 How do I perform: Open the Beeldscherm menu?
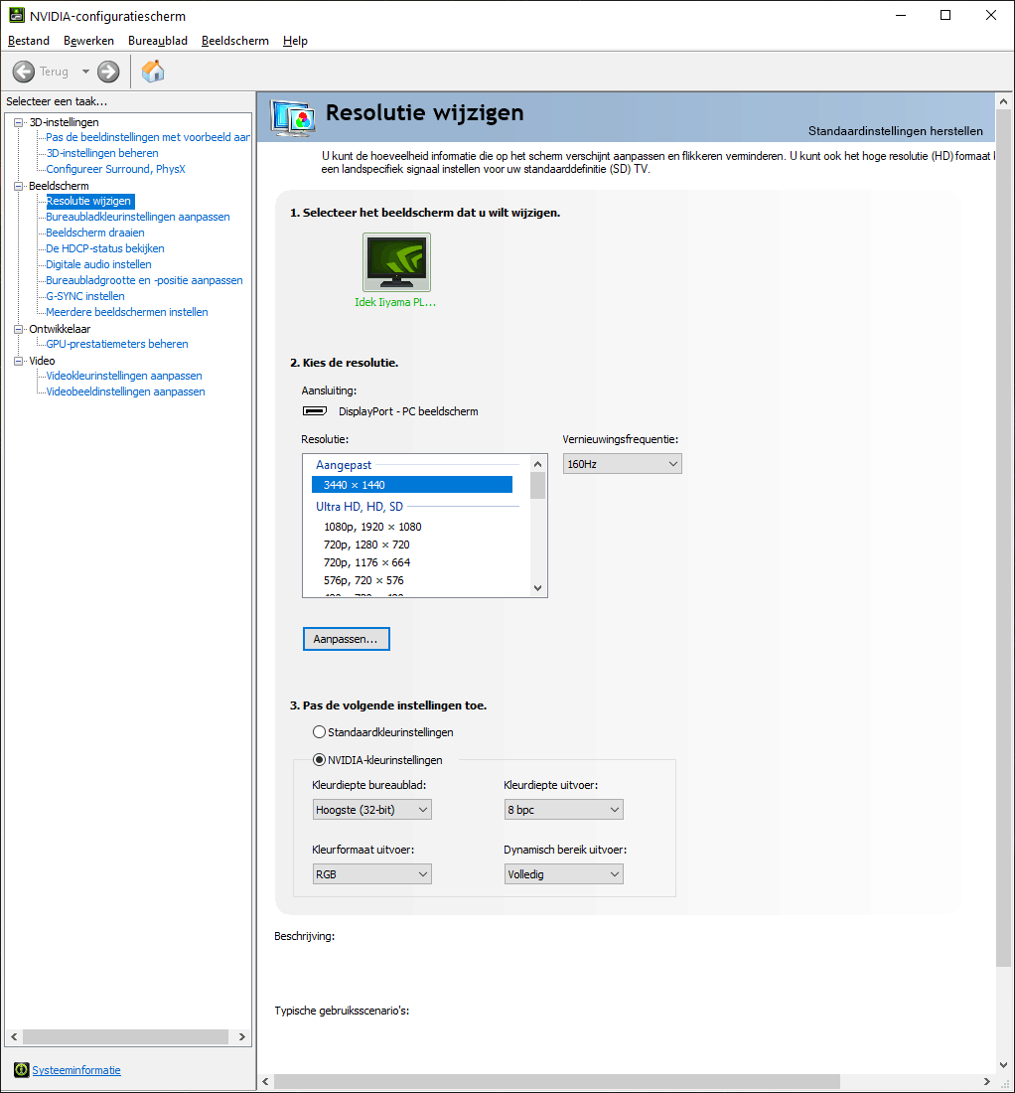tap(234, 41)
